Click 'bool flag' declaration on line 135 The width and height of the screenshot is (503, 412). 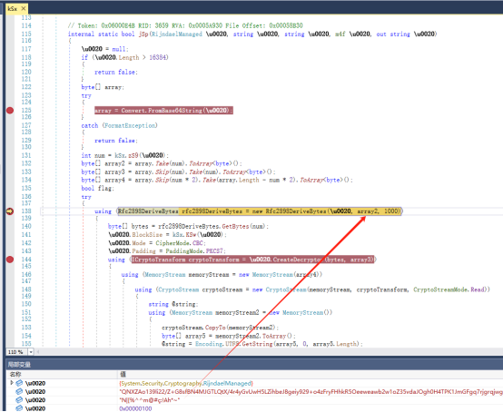pos(97,189)
